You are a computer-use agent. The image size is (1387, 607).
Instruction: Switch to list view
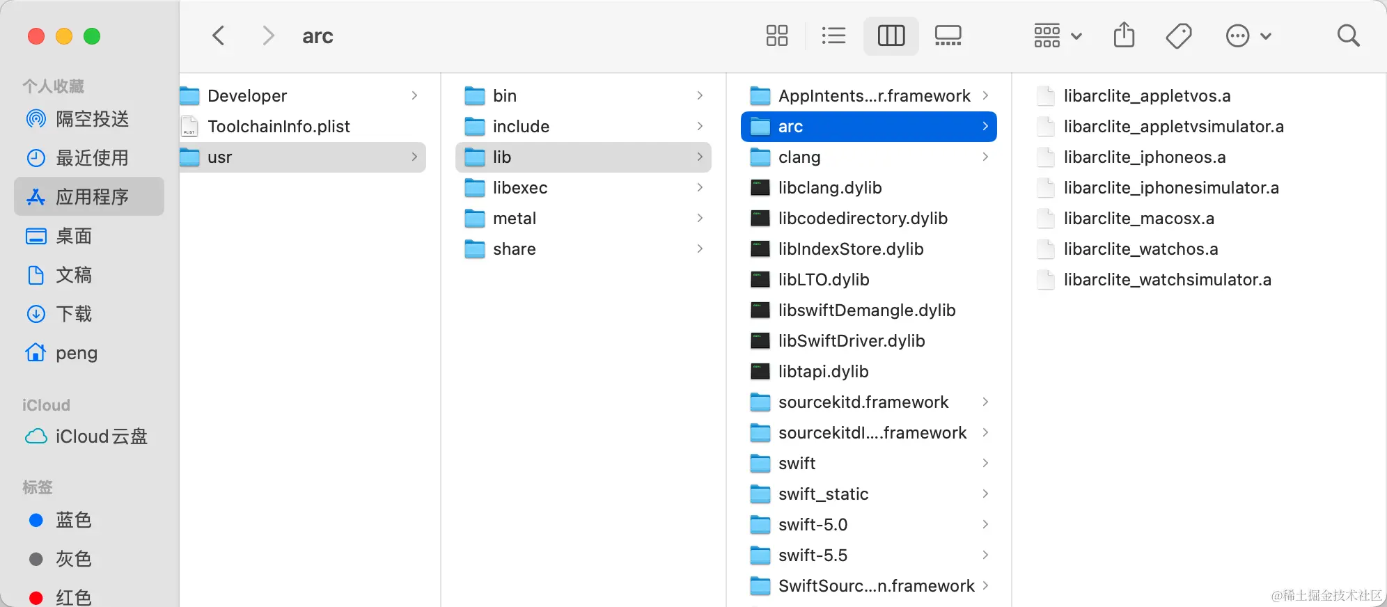[833, 36]
